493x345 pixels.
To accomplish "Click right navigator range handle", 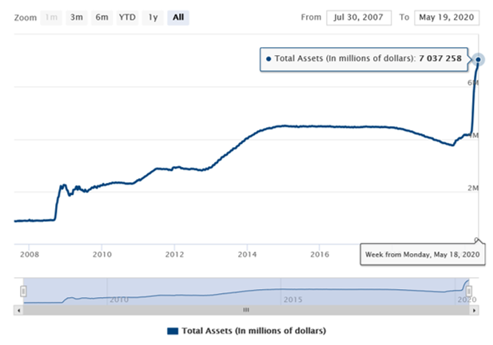I will [x=470, y=290].
